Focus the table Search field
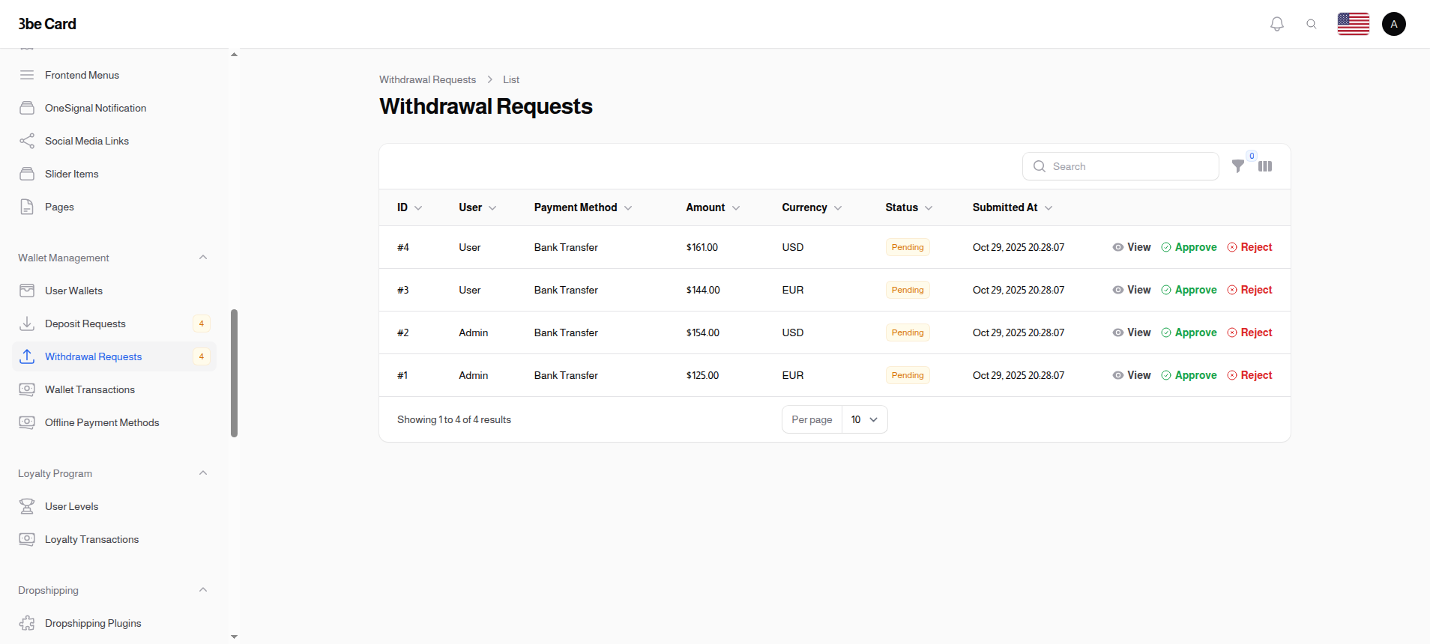This screenshot has height=644, width=1430. 1120,166
